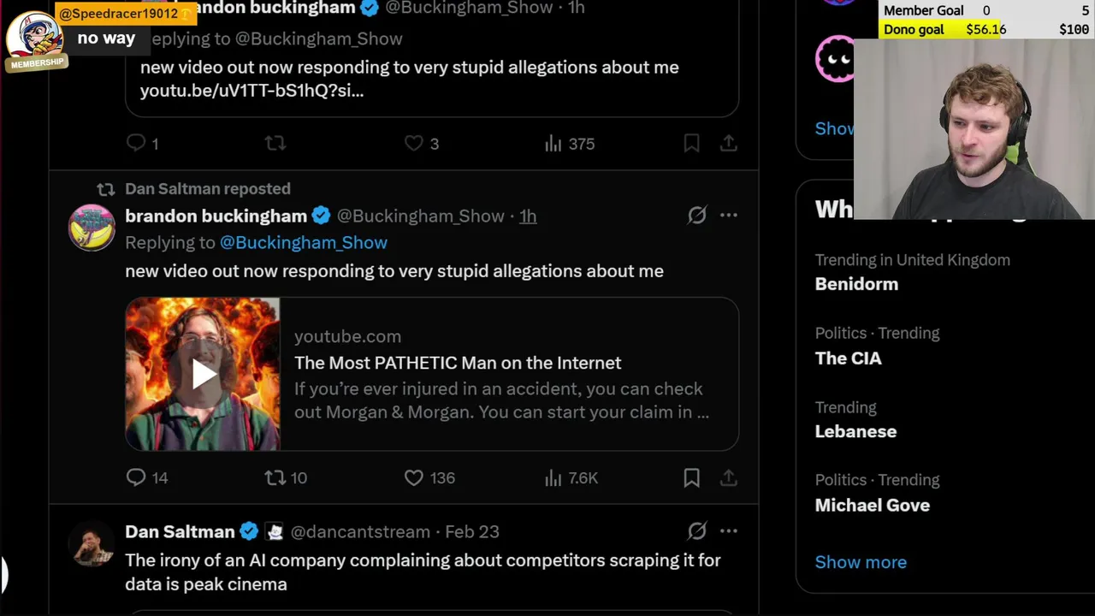Image resolution: width=1095 pixels, height=616 pixels.
Task: Like the top tweet with 3 likes
Action: pyautogui.click(x=414, y=144)
